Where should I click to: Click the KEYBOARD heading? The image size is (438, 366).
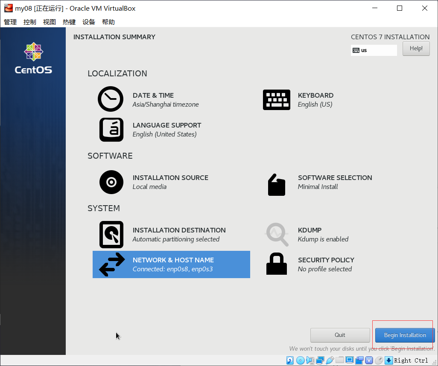[x=315, y=96]
